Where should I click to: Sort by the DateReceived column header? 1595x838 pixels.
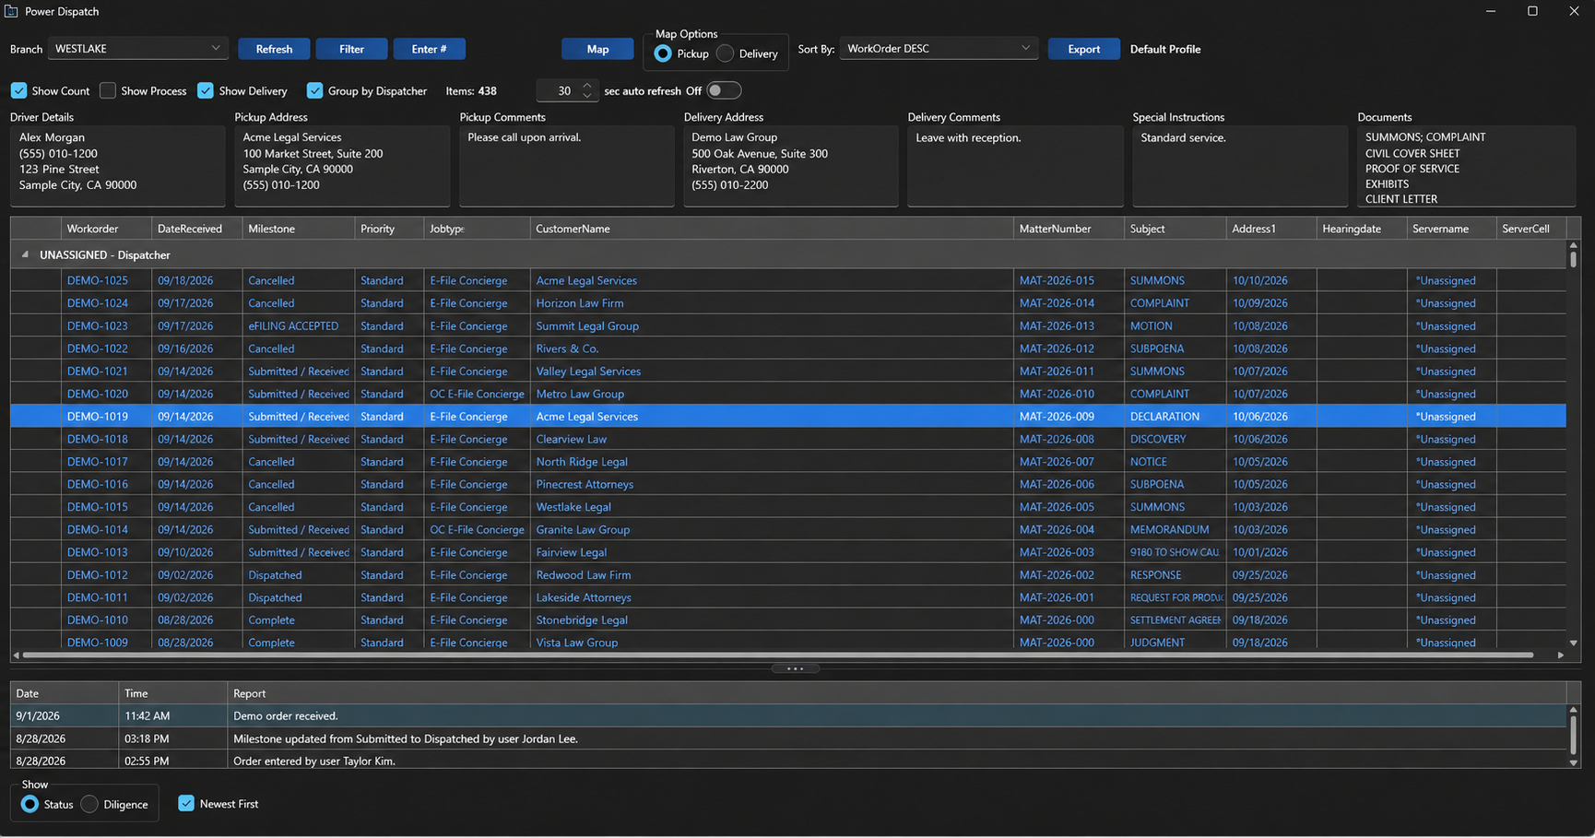(196, 229)
